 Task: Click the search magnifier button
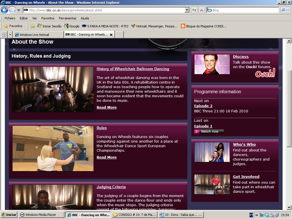pyautogui.click(x=283, y=10)
